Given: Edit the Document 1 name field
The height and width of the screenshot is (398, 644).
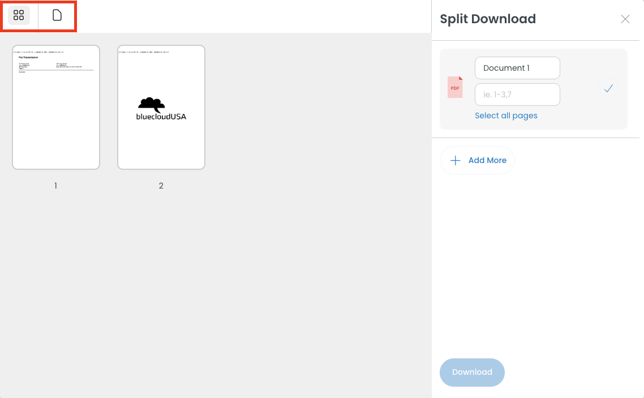Looking at the screenshot, I should [517, 68].
